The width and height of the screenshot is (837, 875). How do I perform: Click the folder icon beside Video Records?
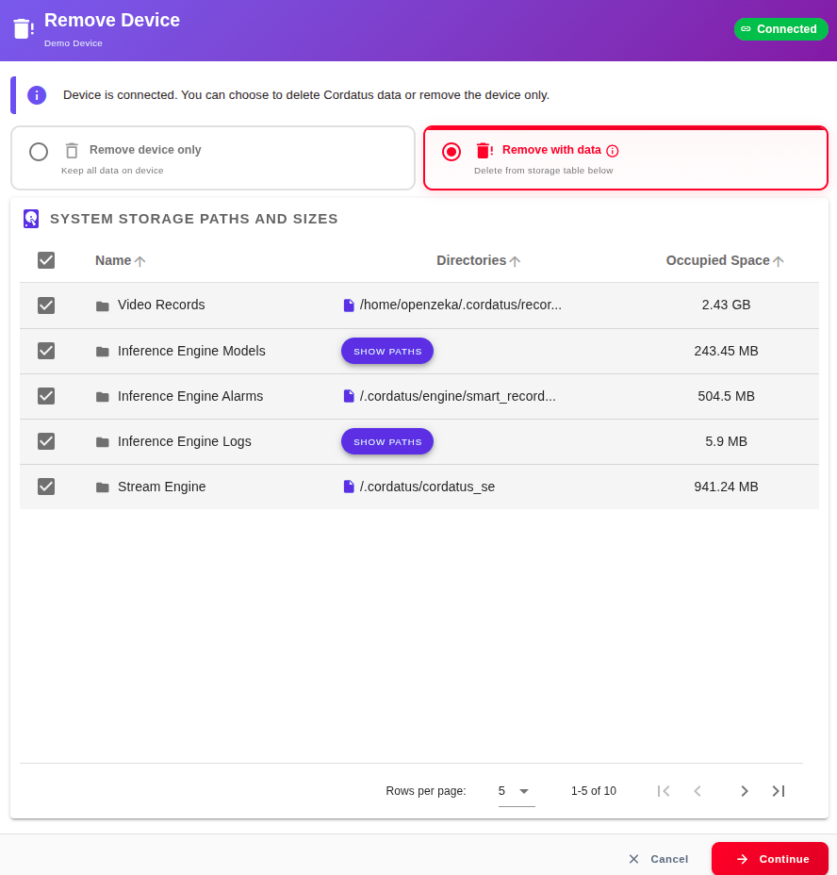[102, 305]
